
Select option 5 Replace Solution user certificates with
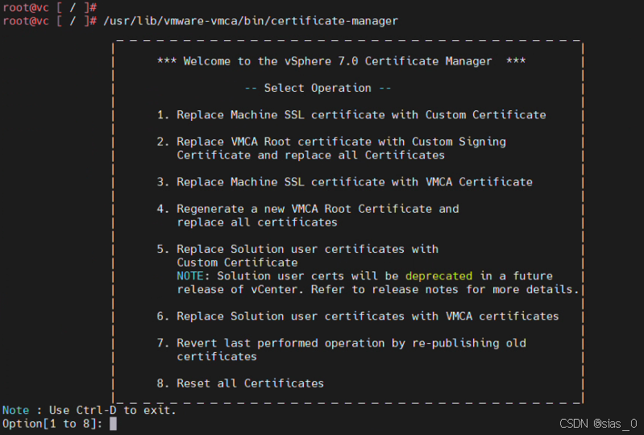pos(297,249)
